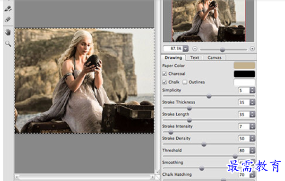The width and height of the screenshot is (285, 181).
Task: Select the Zoom magnifier tool
Action: pyautogui.click(x=8, y=44)
